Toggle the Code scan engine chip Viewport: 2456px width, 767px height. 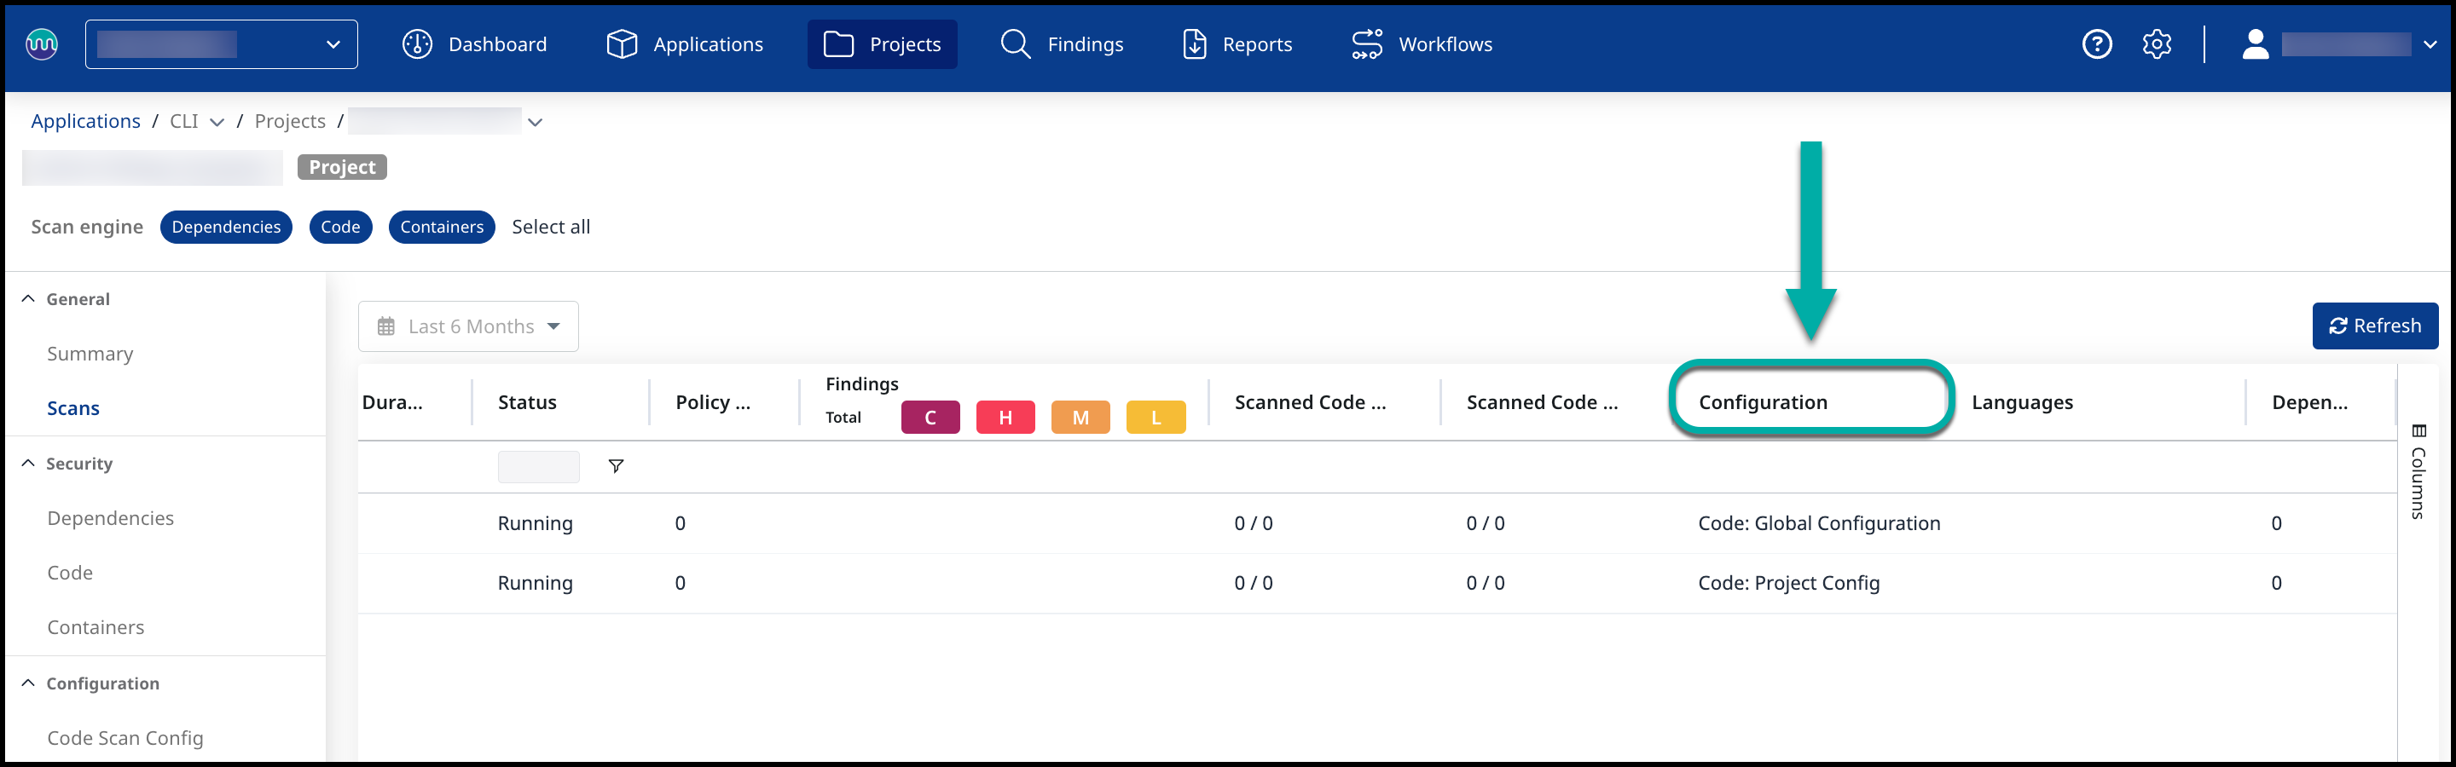pos(340,227)
